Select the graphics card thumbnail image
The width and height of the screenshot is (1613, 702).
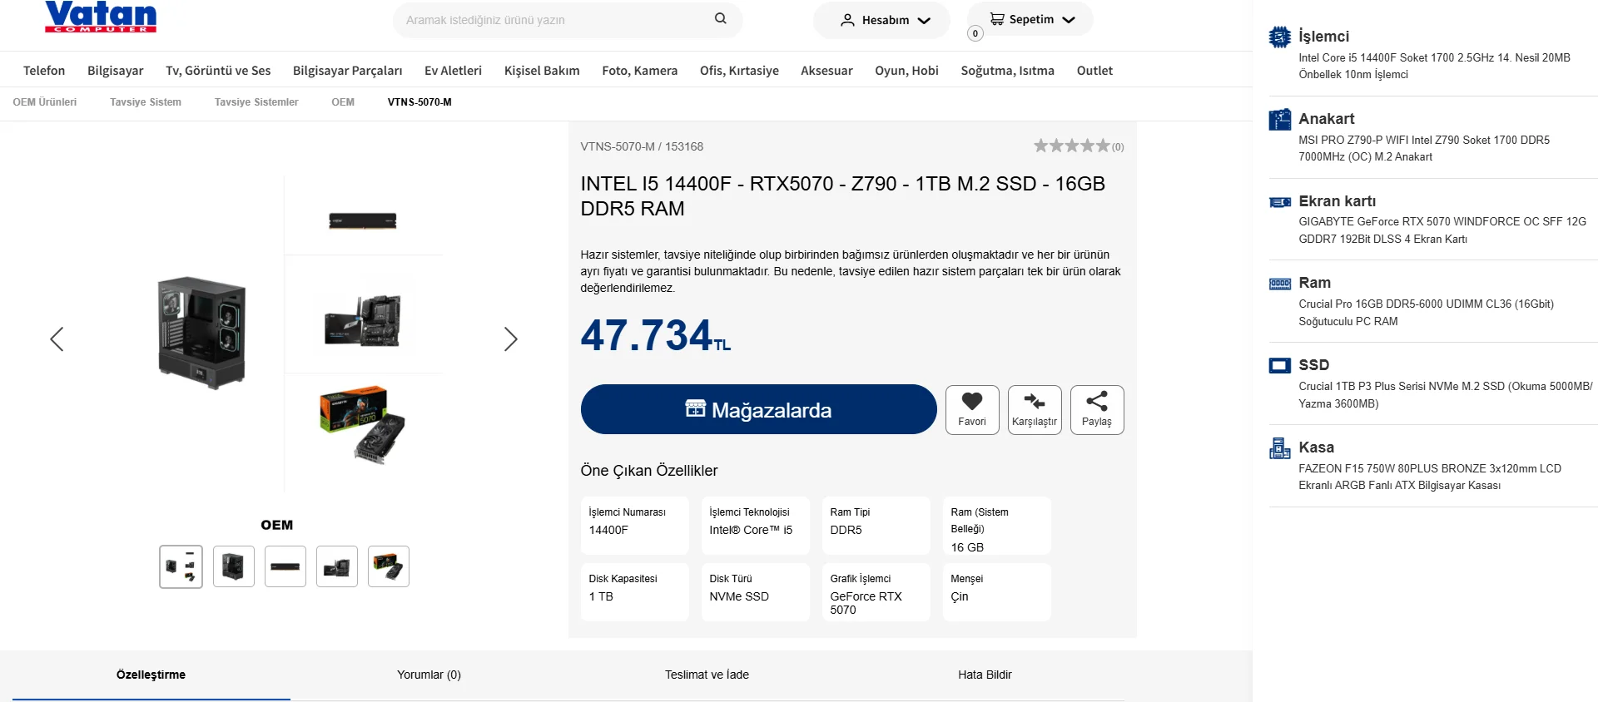point(388,566)
